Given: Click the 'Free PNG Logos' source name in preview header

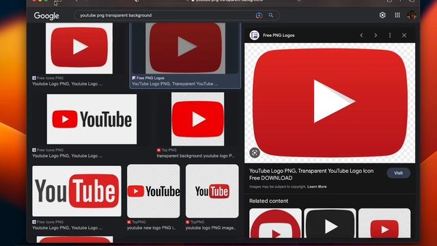Looking at the screenshot, I should click(x=279, y=35).
